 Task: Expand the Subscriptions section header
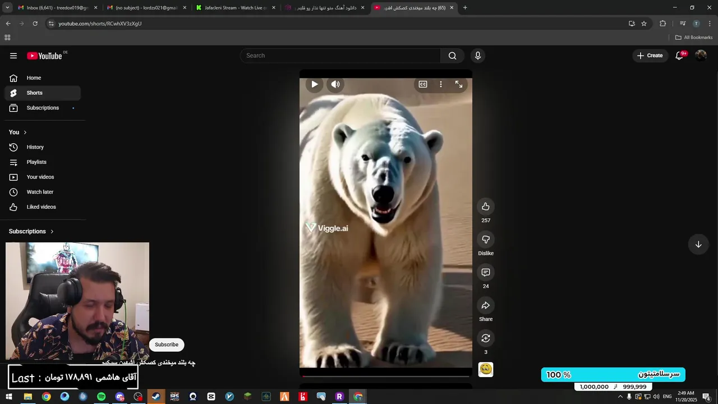(31, 231)
